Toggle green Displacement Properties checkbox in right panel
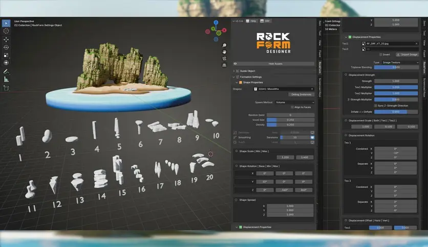Screen dimensions: 428x247 click(350, 37)
